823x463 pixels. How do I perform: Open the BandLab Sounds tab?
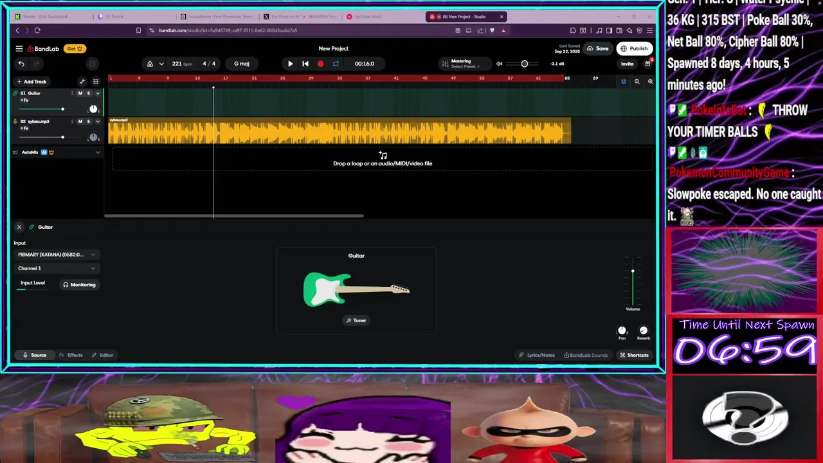click(586, 355)
